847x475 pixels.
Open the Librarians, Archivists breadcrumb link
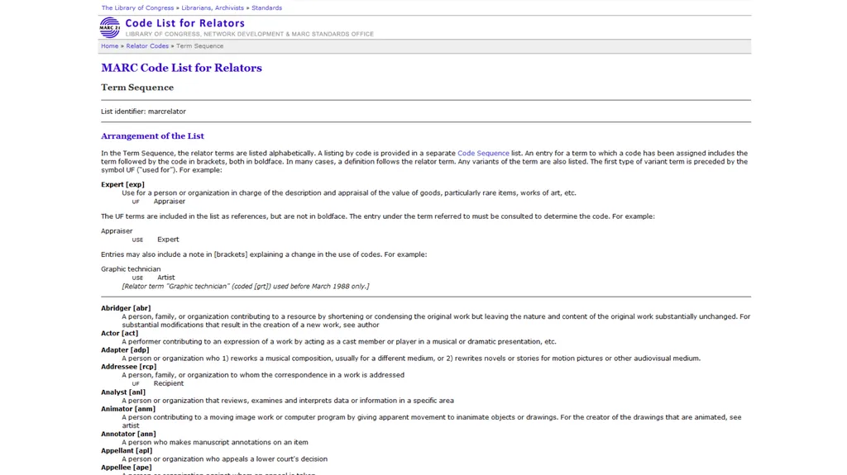point(213,8)
